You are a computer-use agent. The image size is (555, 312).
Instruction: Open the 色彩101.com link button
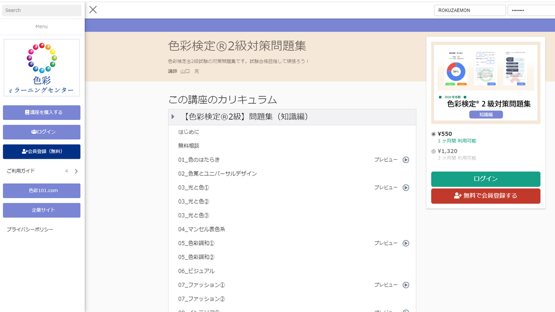[42, 191]
